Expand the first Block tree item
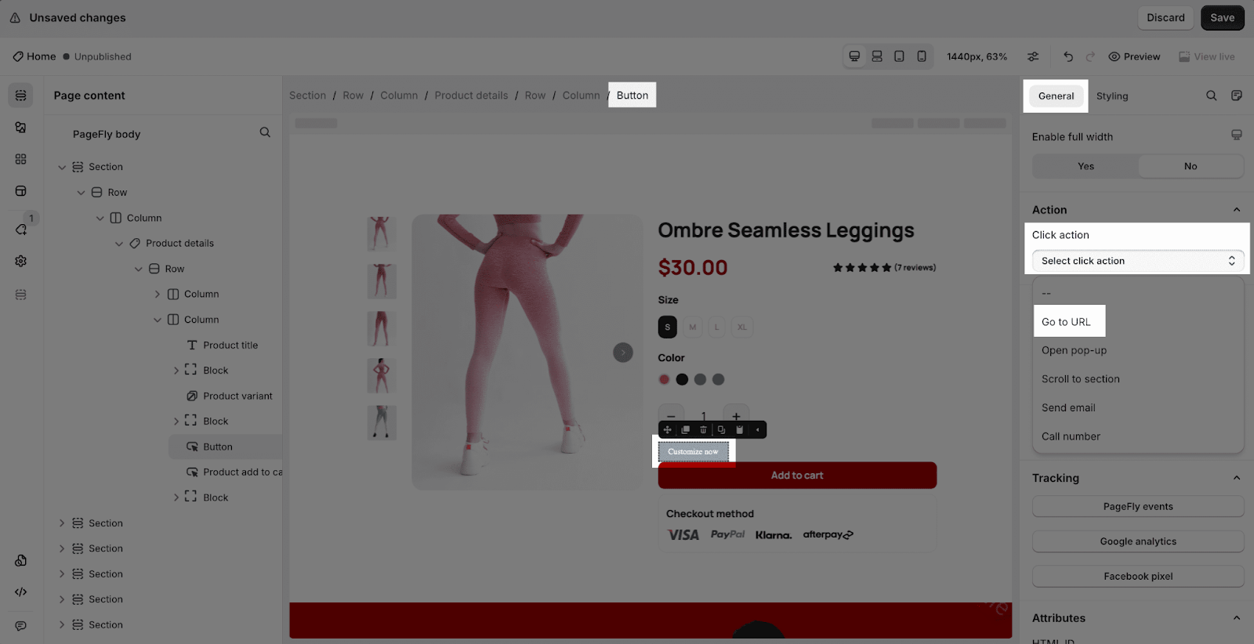This screenshot has width=1254, height=644. pos(176,371)
